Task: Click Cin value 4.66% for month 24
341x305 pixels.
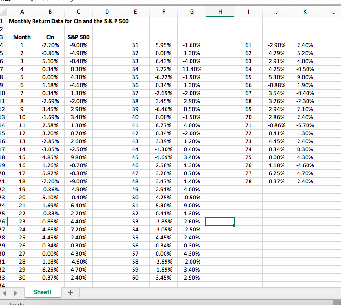Action: (x=50, y=230)
